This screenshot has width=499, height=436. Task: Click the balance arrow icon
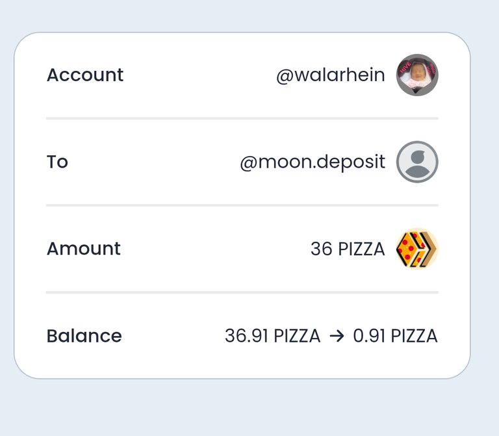tap(337, 336)
